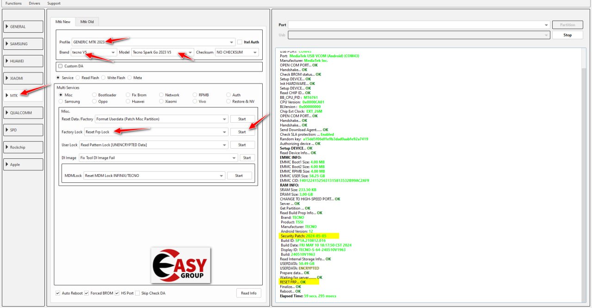
Task: Expand the Model Tecno Spark Go dropdown
Action: (163, 52)
